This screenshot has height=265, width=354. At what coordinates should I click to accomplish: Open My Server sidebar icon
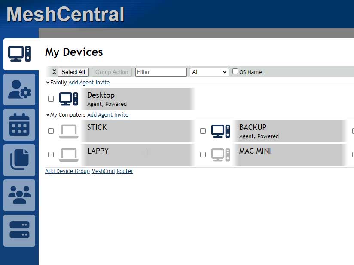coord(19,231)
